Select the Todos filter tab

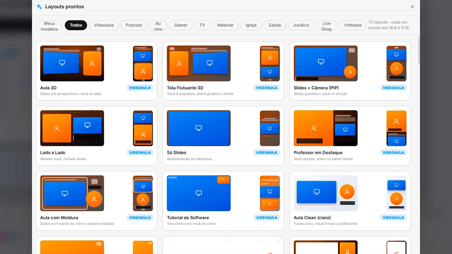76,25
